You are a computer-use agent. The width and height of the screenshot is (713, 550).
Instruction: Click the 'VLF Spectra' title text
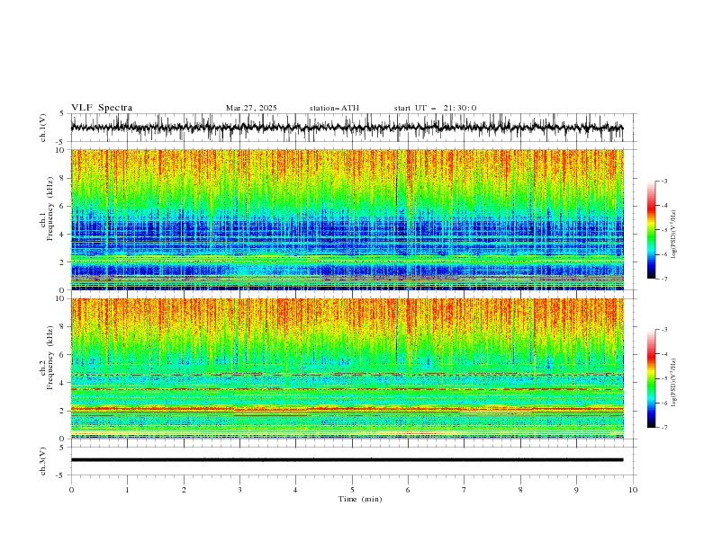click(102, 108)
